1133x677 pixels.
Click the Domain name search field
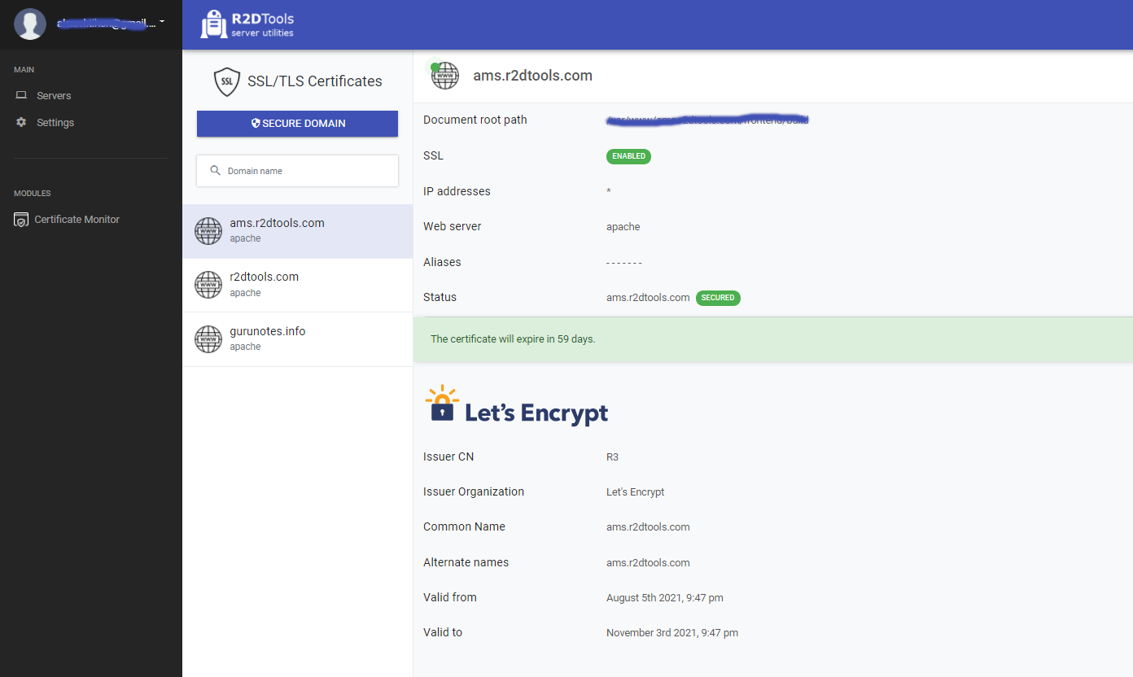click(x=297, y=171)
